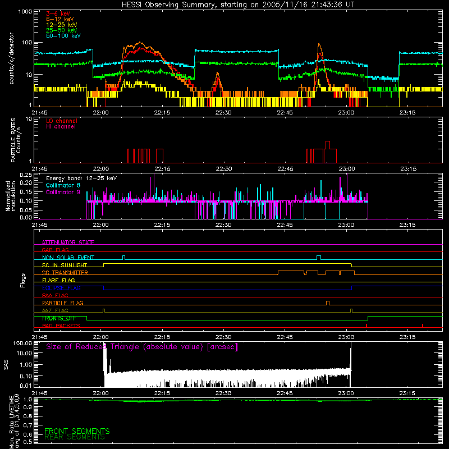Image resolution: width=449 pixels, height=449 pixels.
Task: Click the REAR SEGMENTS legend label
Action: coord(75,437)
